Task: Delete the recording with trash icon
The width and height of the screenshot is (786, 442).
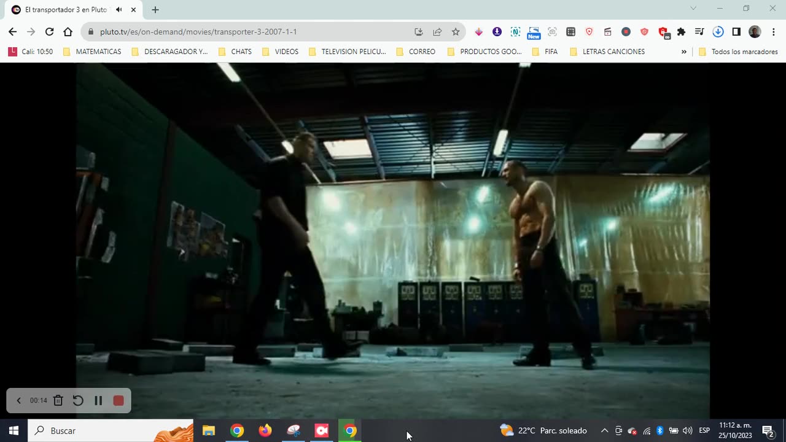Action: tap(58, 401)
